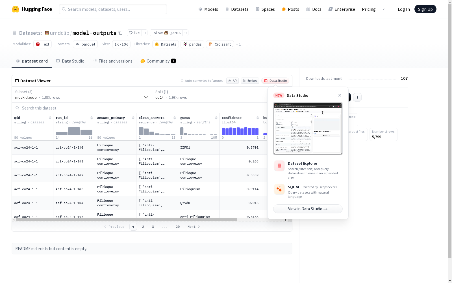Click the Text modality tag
Viewport: 452px width, 283px height.
(x=43, y=44)
